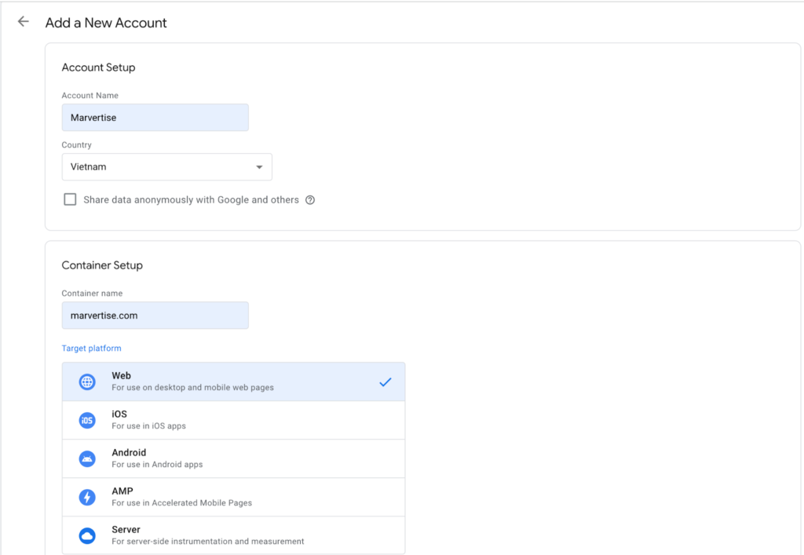Click the Container name label
The height and width of the screenshot is (555, 804).
click(92, 293)
